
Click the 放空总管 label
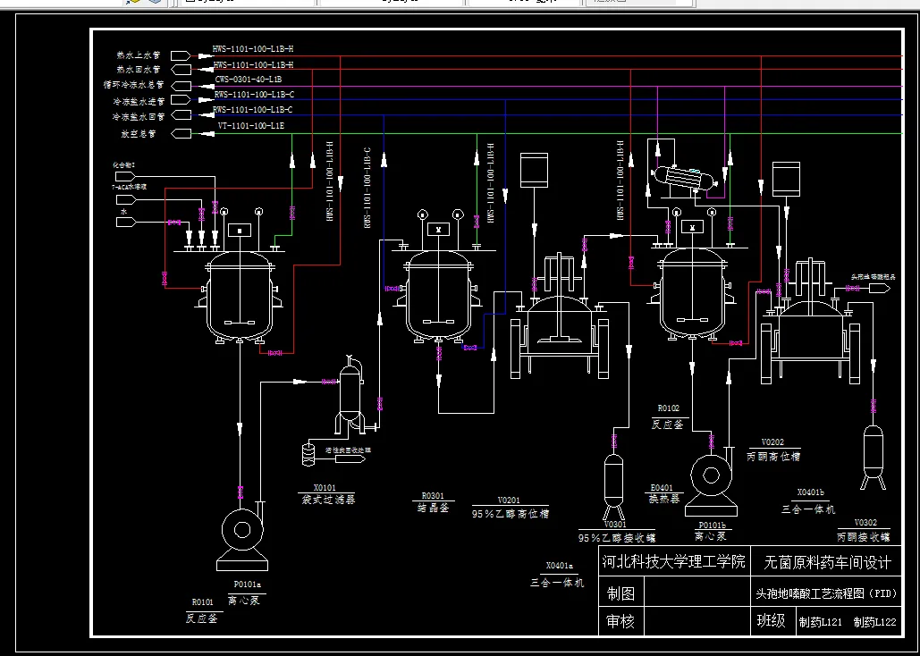[x=139, y=134]
